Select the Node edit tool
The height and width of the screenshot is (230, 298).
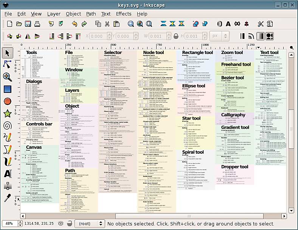click(x=7, y=65)
